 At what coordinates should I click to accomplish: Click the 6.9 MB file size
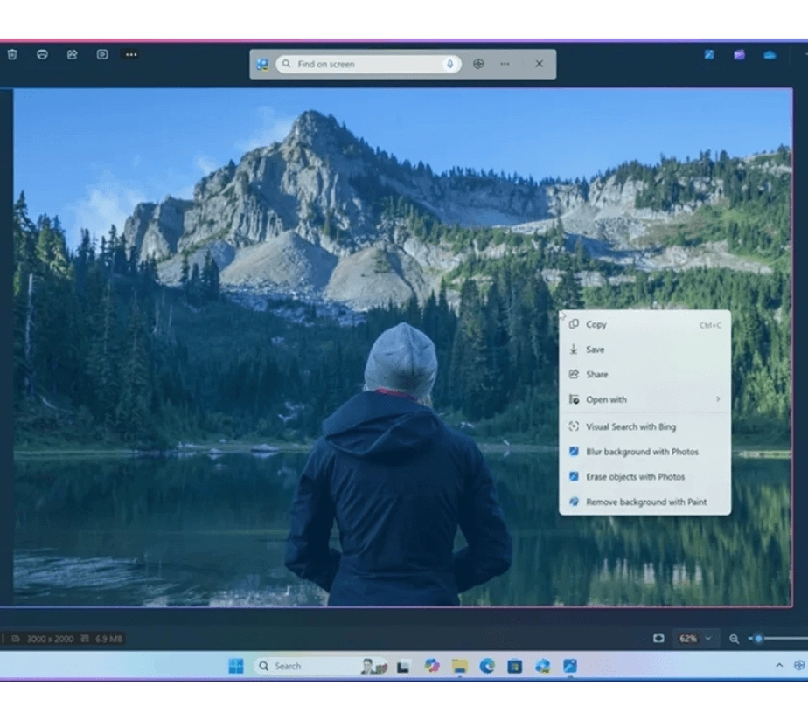pyautogui.click(x=108, y=639)
